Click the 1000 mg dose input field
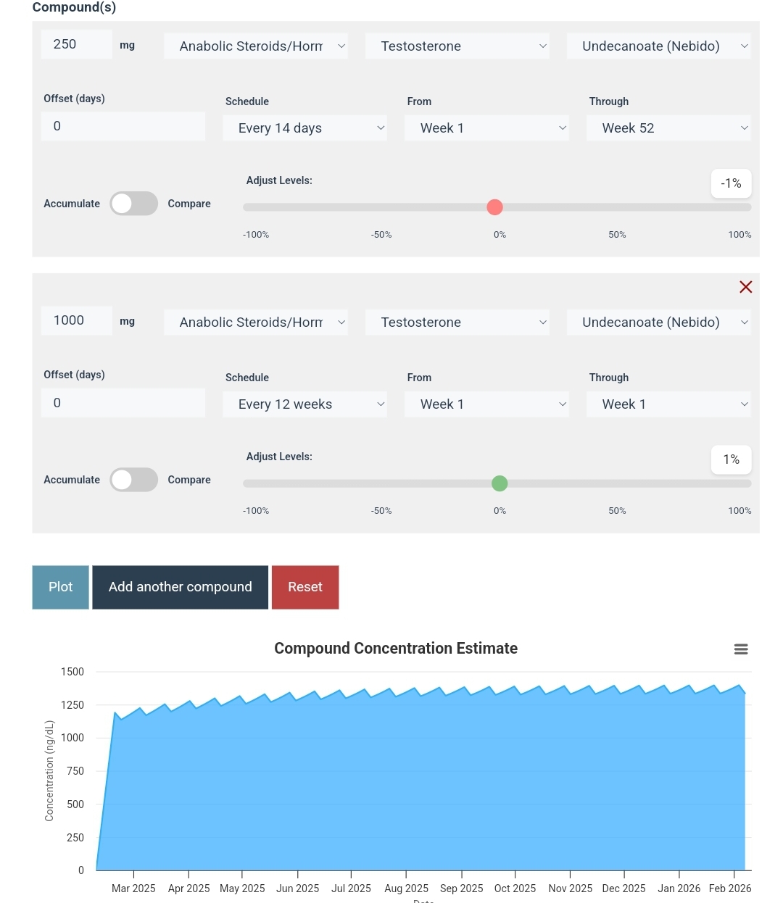The width and height of the screenshot is (783, 903). coord(76,320)
